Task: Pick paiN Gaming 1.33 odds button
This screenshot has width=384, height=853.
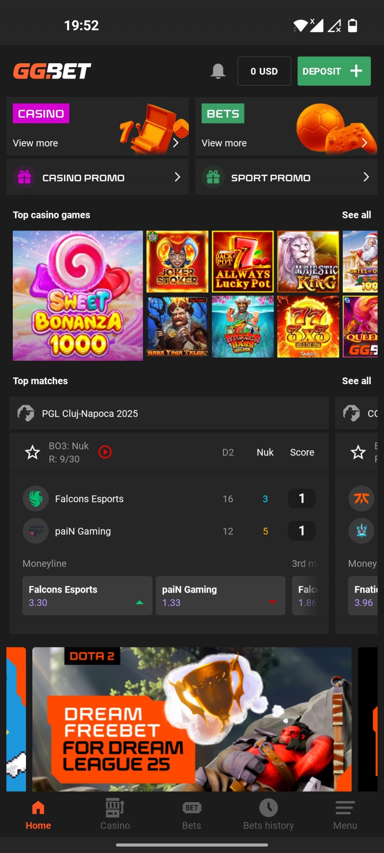Action: pos(220,595)
